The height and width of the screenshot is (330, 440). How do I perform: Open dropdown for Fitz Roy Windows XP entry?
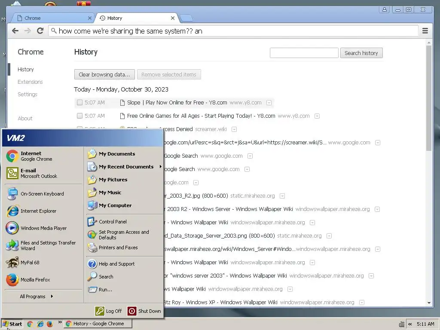pyautogui.click(x=362, y=302)
